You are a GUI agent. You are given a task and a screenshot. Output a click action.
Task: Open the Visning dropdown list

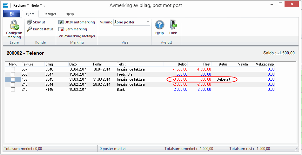(148, 22)
